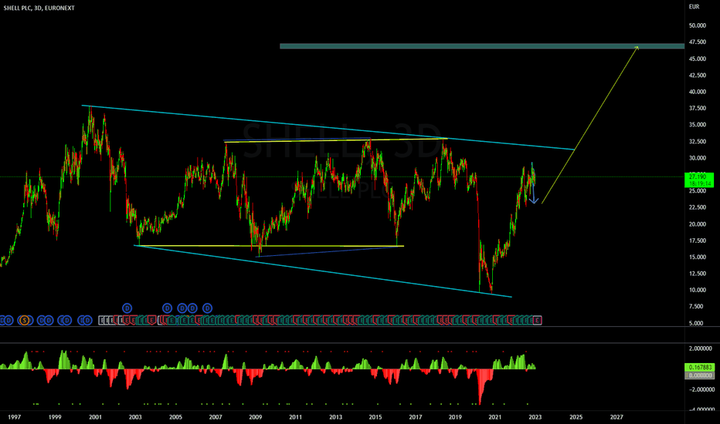
Task: Select the yellow projection arrow line
Action: (590, 125)
